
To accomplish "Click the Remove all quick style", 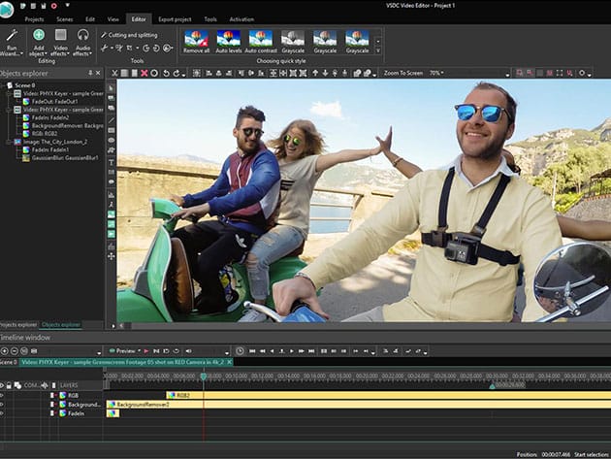I will click(197, 40).
